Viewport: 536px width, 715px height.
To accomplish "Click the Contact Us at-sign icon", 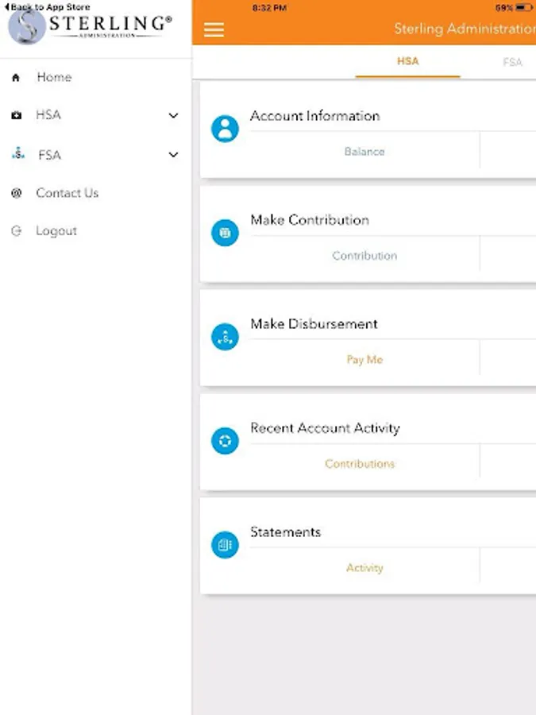I will pyautogui.click(x=17, y=193).
